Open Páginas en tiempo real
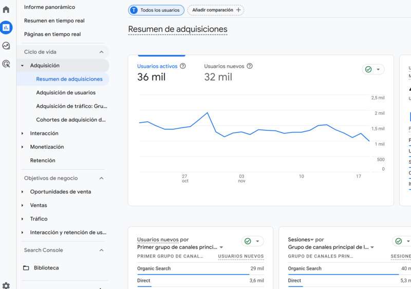This screenshot has height=289, width=411. pos(52,34)
